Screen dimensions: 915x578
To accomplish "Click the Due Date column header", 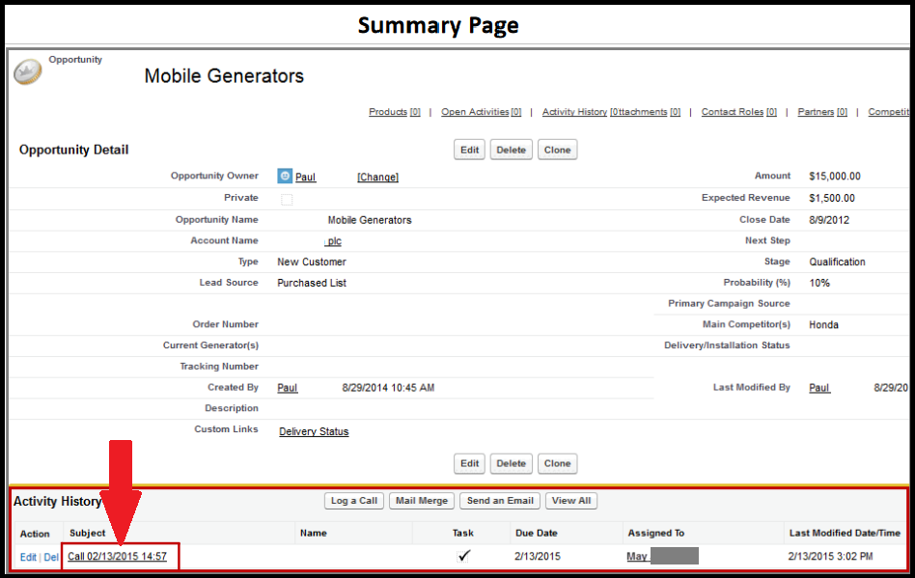I will coord(537,533).
